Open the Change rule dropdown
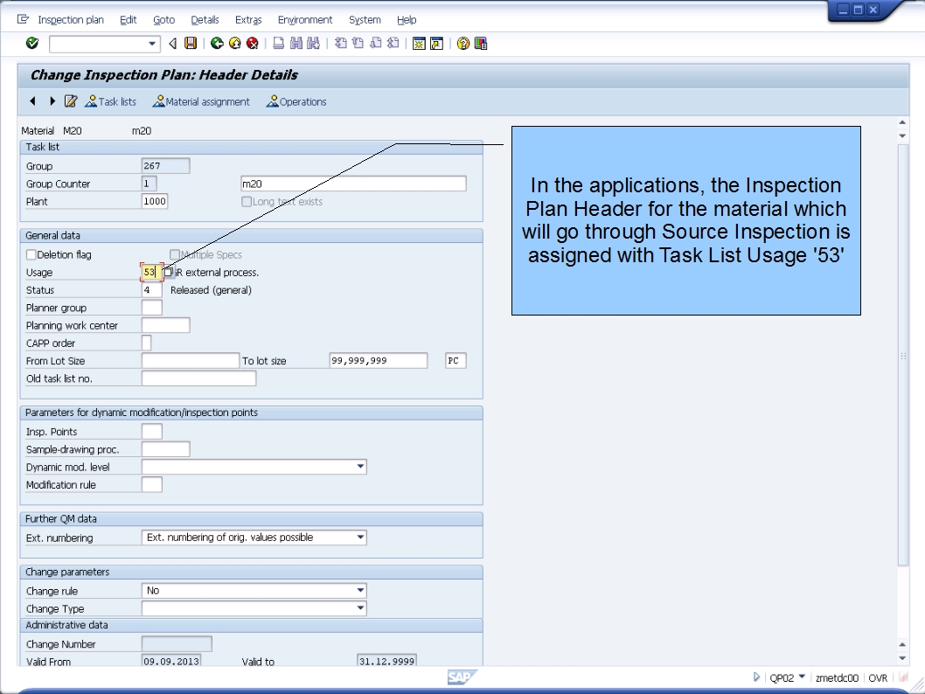The image size is (925, 694). click(360, 590)
